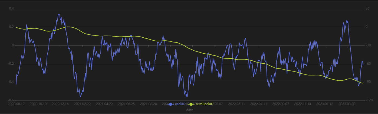
Task: Select the 2021.08.24 date tick label
Action: point(149,104)
